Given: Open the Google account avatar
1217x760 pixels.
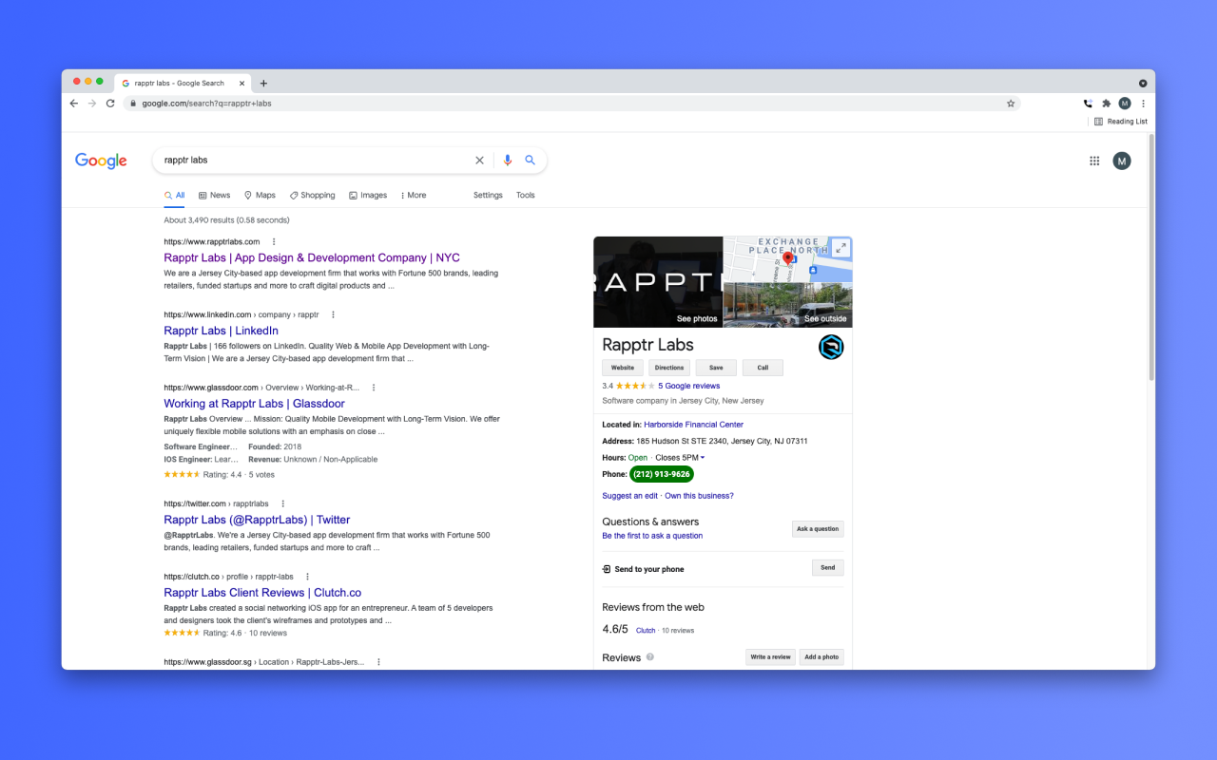Looking at the screenshot, I should (x=1122, y=161).
